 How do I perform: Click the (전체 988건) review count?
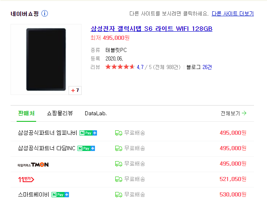point(167,67)
